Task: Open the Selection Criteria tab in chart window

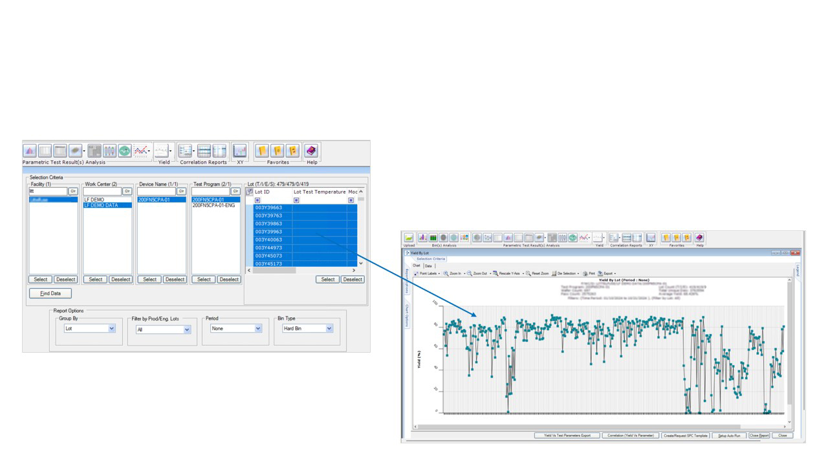Action: pyautogui.click(x=431, y=259)
